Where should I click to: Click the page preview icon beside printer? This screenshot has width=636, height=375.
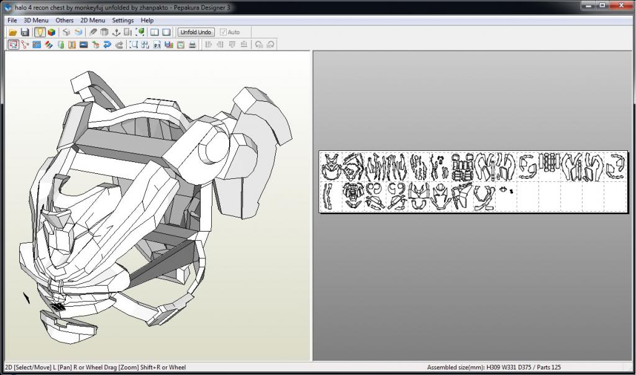181,45
